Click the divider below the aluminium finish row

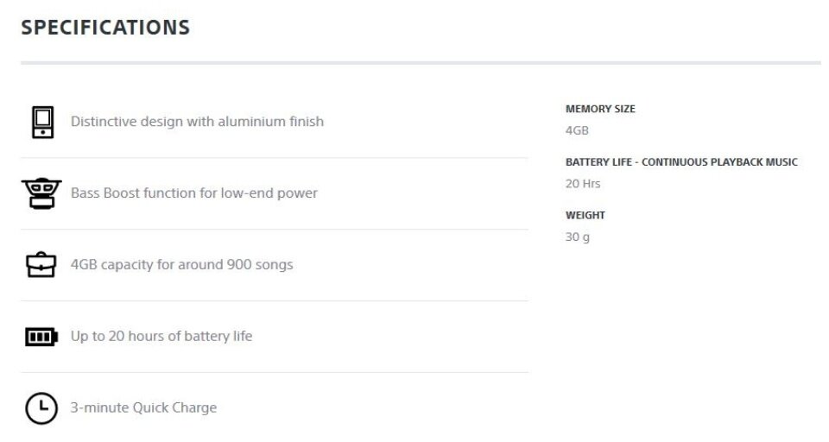click(x=275, y=158)
